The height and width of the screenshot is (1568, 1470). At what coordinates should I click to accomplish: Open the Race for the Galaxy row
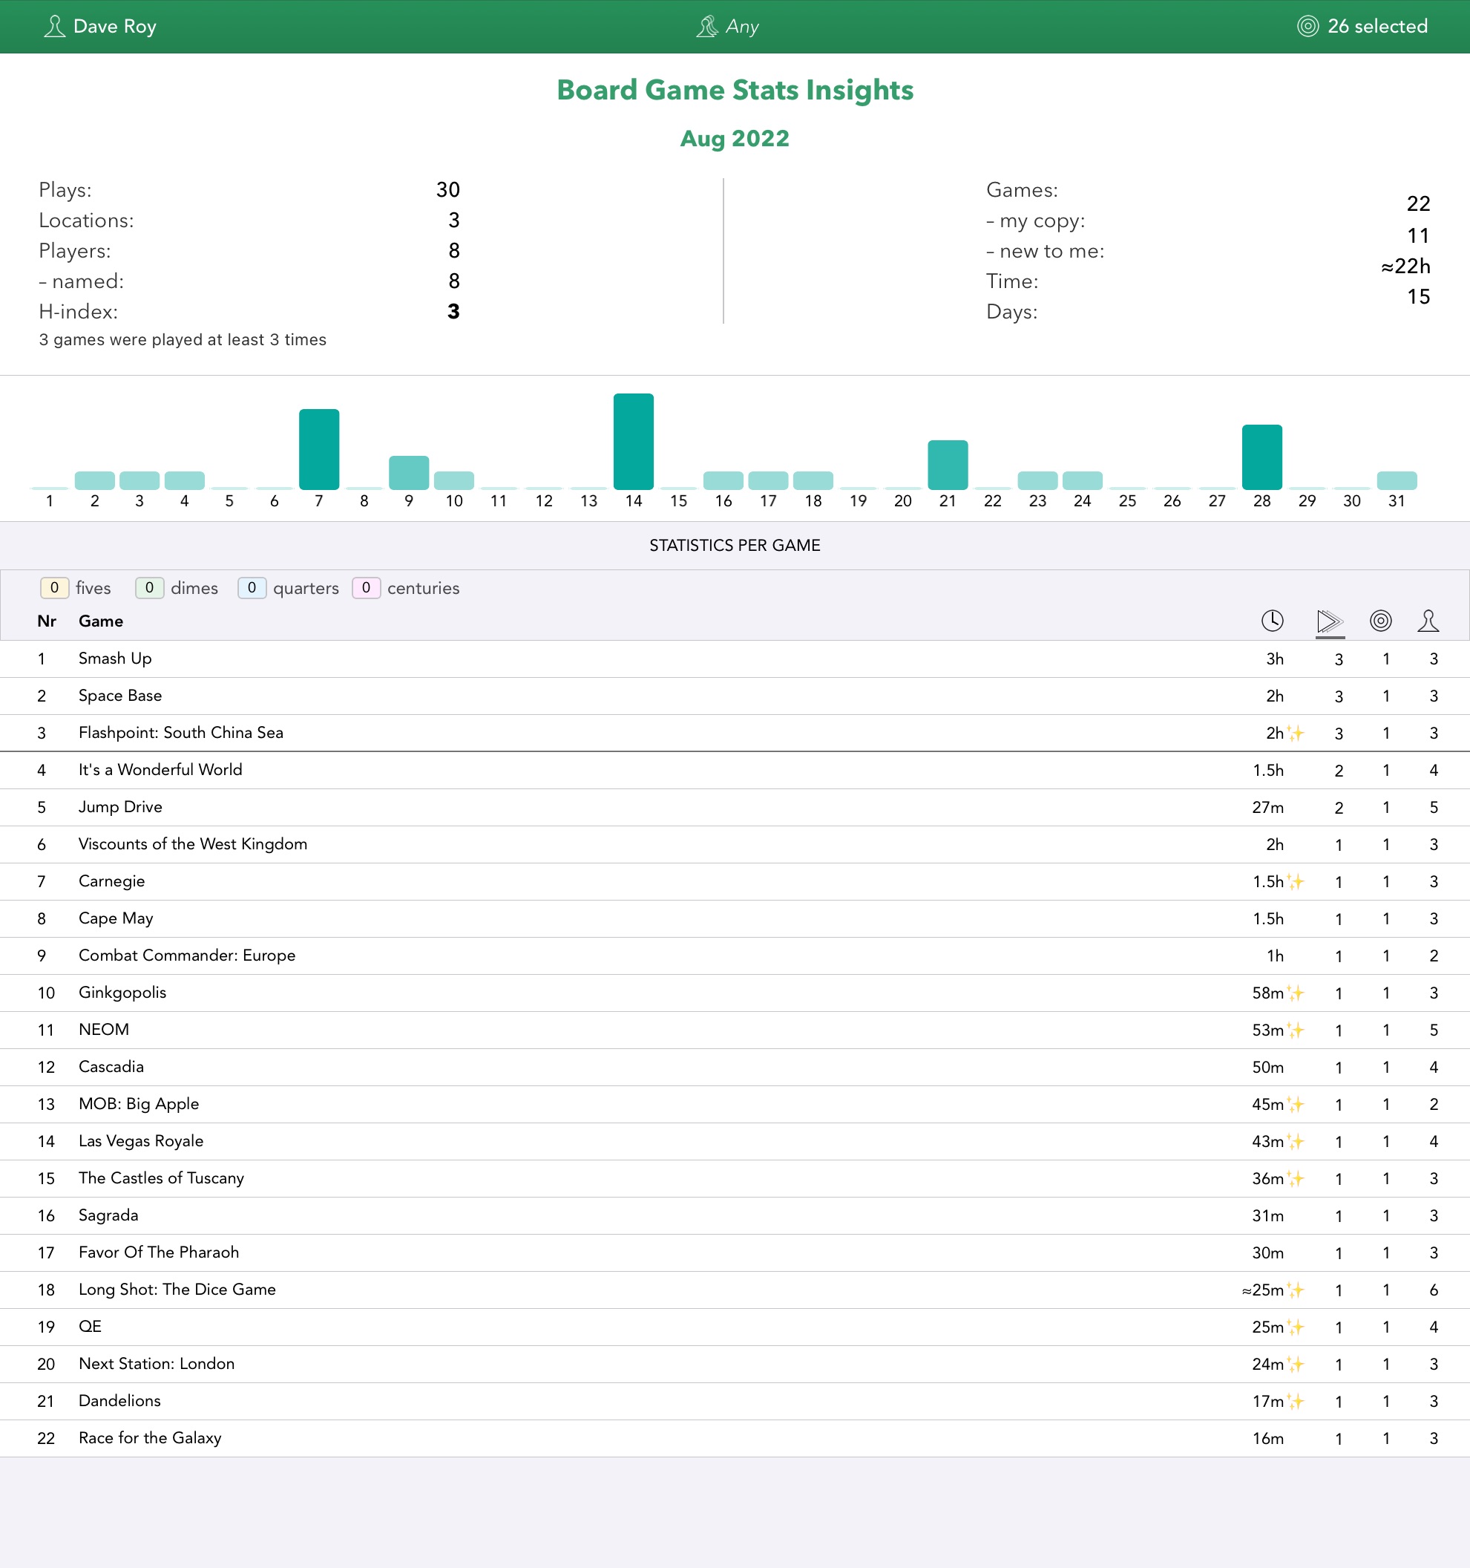(x=150, y=1438)
